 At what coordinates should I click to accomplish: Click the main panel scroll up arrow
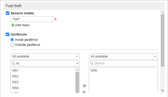tap(162, 12)
